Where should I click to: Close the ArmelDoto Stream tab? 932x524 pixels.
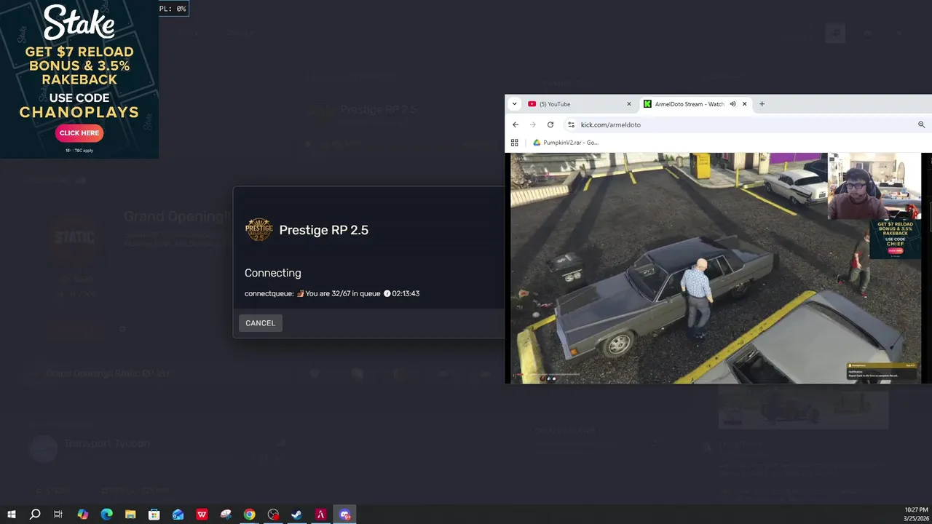click(744, 104)
